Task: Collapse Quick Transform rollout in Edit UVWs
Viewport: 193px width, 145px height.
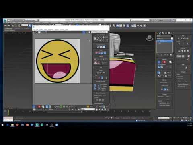Action: pos(101,35)
